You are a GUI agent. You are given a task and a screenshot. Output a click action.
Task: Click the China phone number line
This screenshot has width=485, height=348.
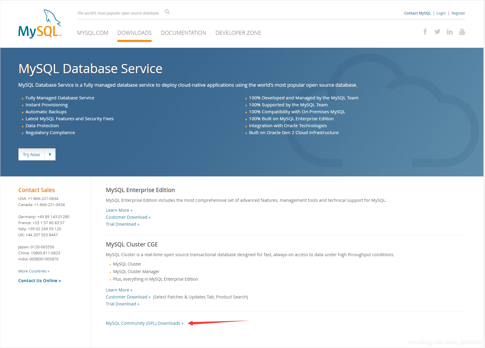39,253
